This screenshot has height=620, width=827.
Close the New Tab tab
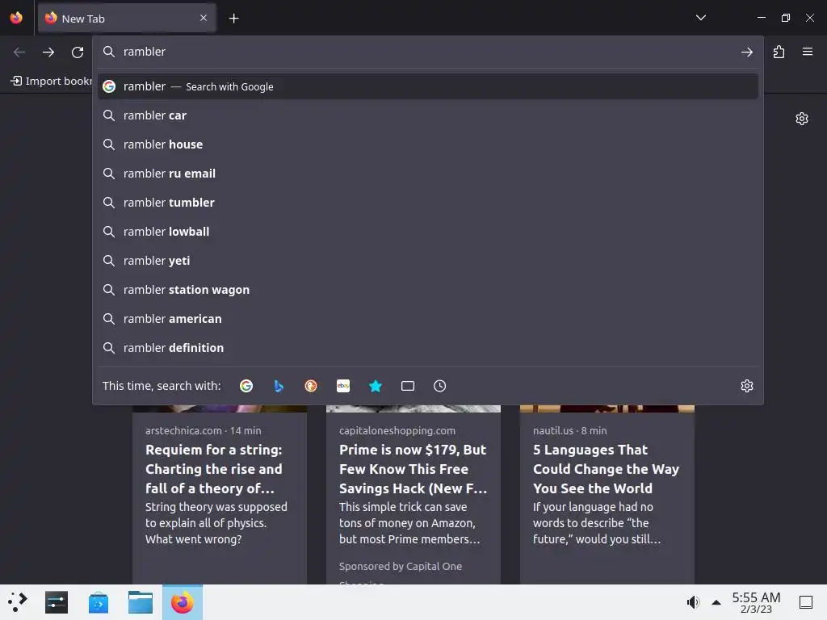204,18
